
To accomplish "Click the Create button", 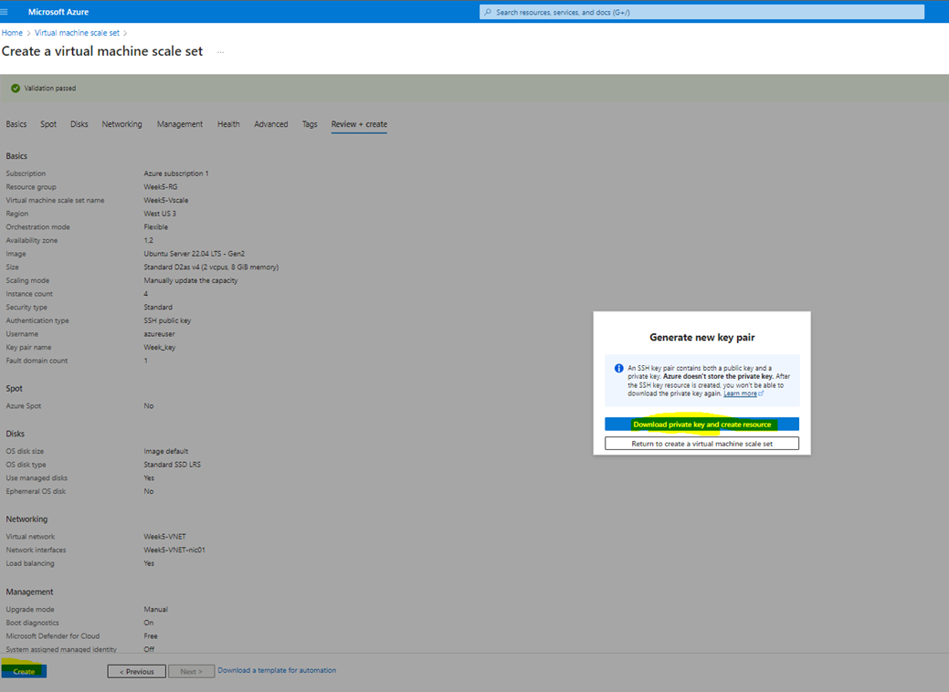I will [23, 670].
